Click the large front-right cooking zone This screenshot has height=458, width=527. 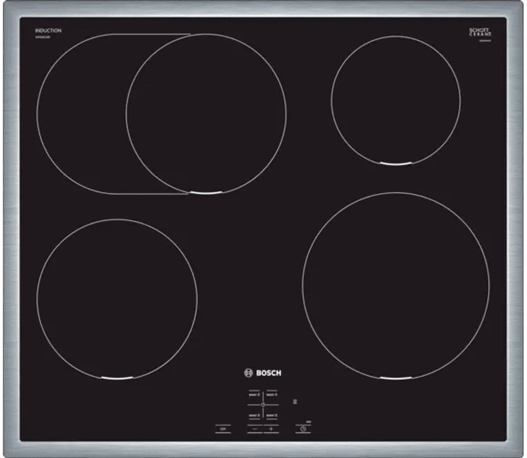tap(396, 286)
